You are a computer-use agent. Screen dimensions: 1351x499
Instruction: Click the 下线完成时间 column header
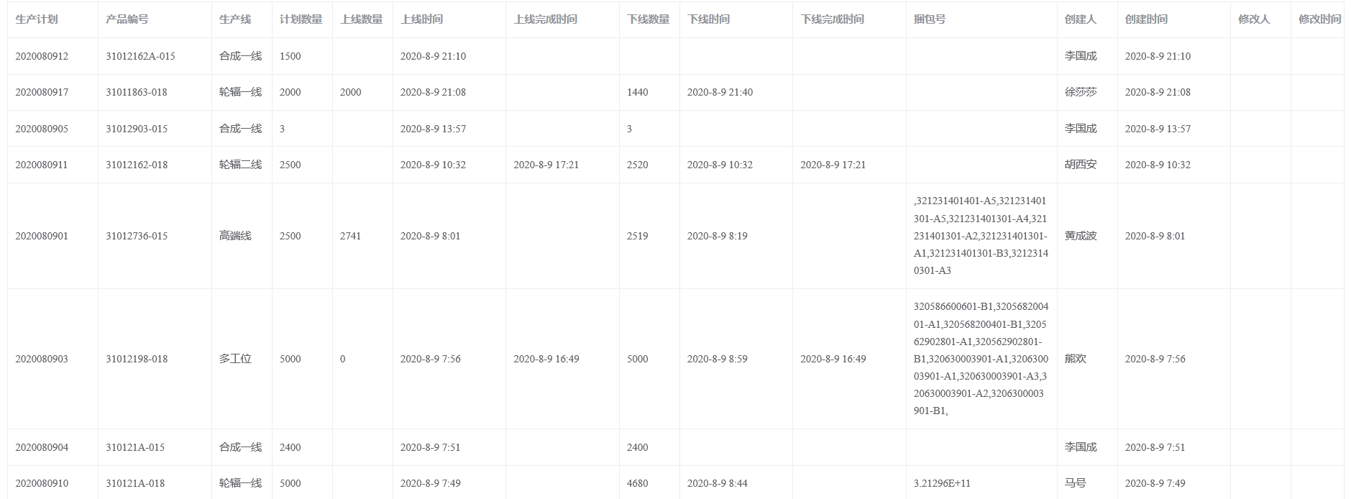(x=833, y=19)
